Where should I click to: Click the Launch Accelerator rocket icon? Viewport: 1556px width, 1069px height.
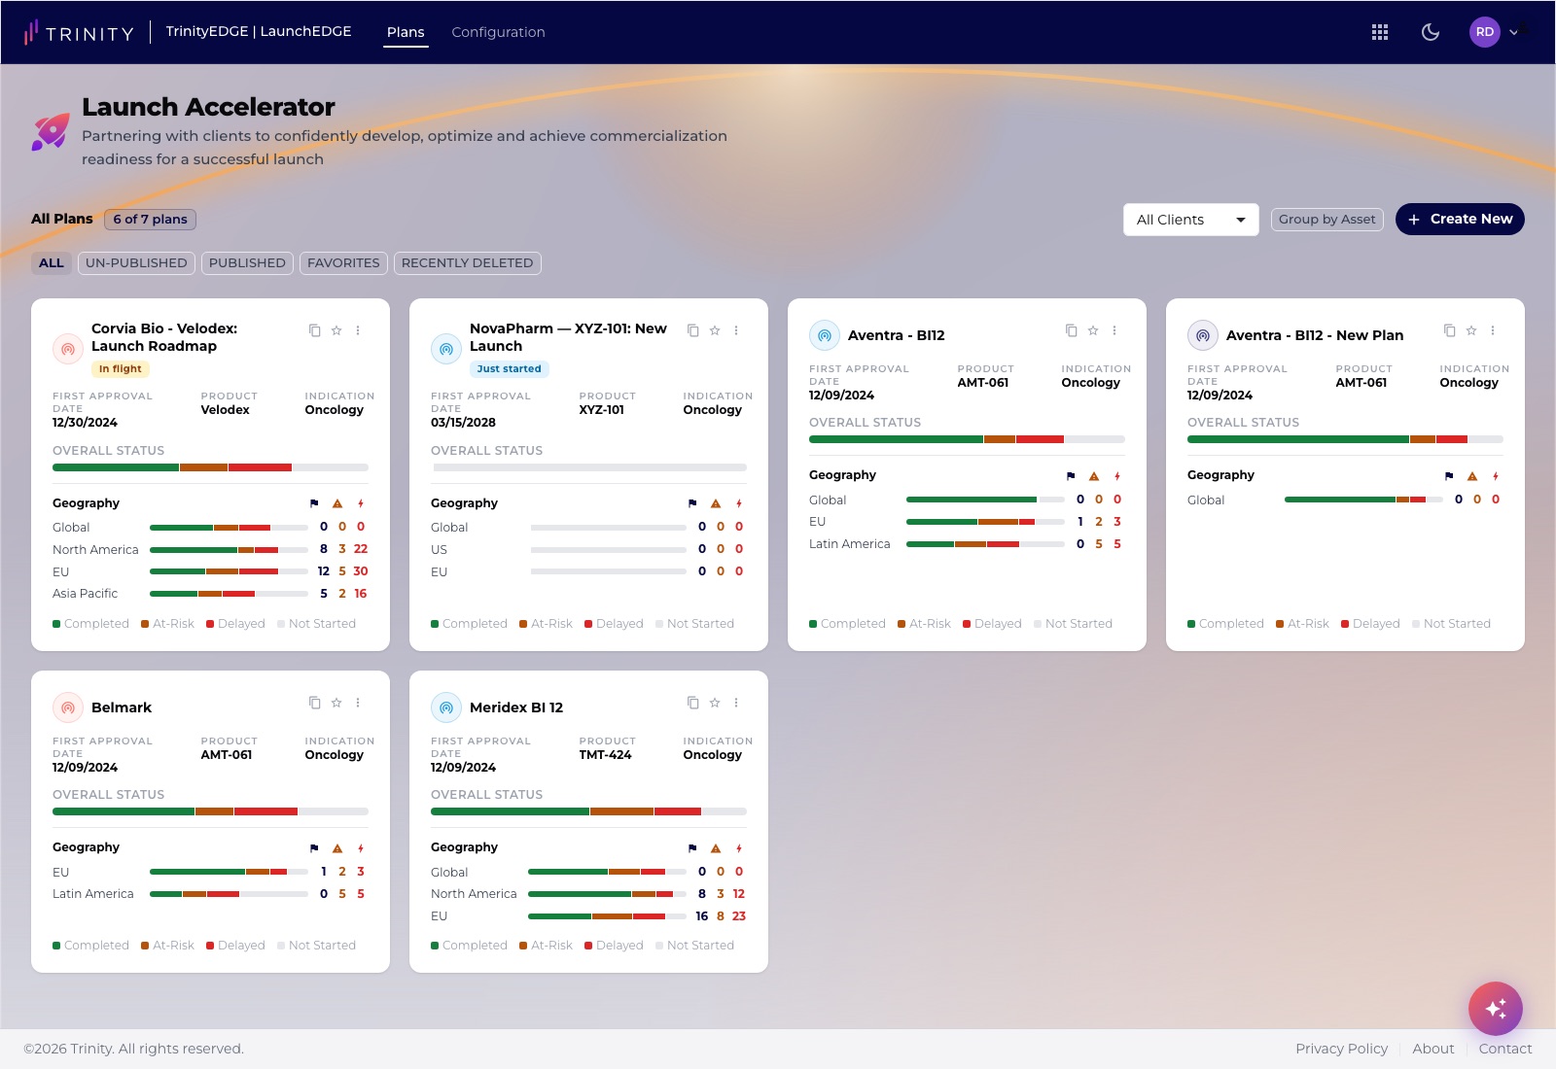click(x=51, y=132)
